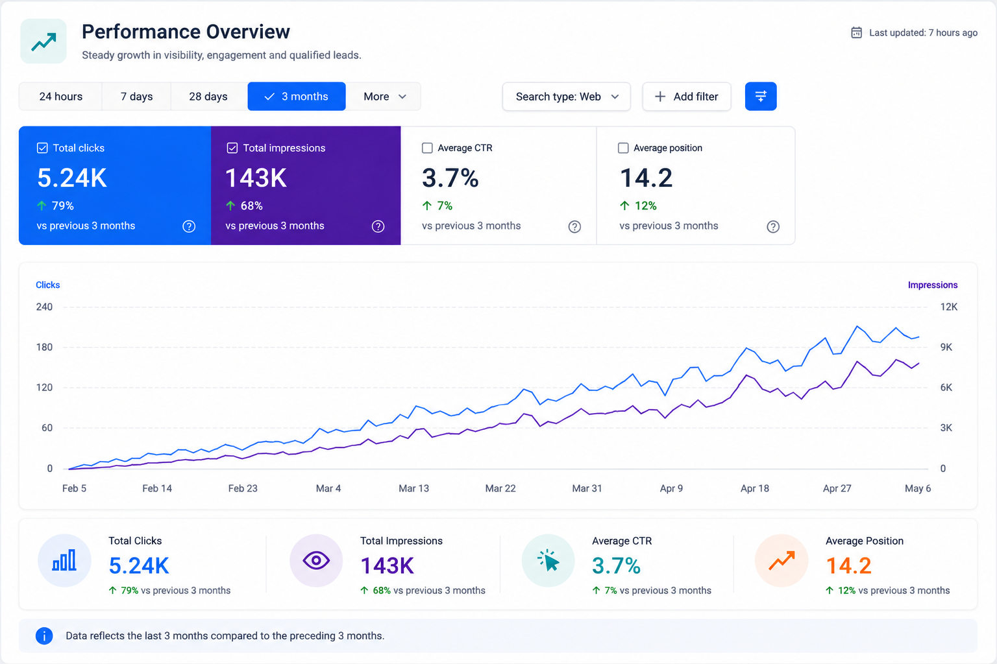Click green up arrow beside 79% on top card
This screenshot has height=664, width=997.
click(x=42, y=206)
